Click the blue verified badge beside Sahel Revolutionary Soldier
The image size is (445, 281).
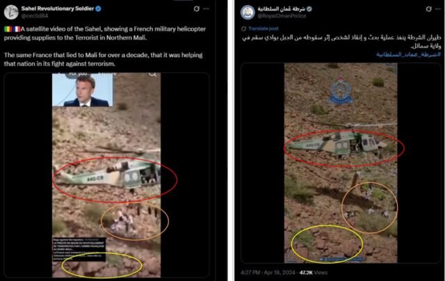98,8
